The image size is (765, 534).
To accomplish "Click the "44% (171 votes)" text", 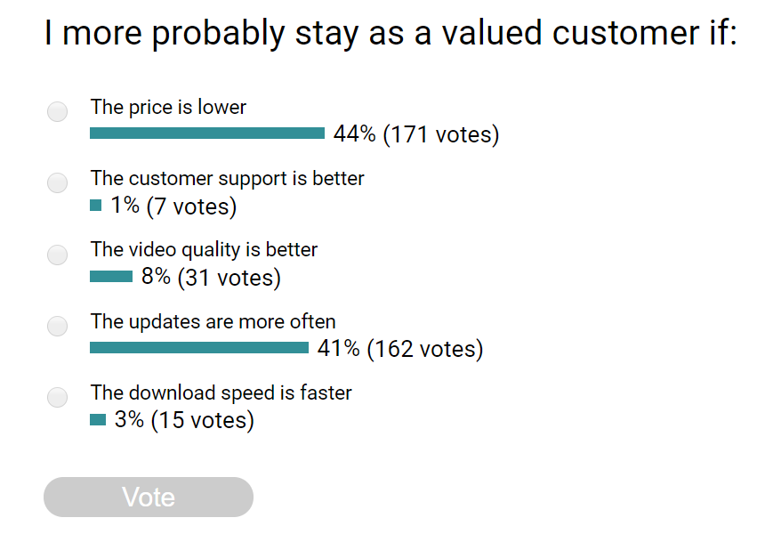I will 416,134.
